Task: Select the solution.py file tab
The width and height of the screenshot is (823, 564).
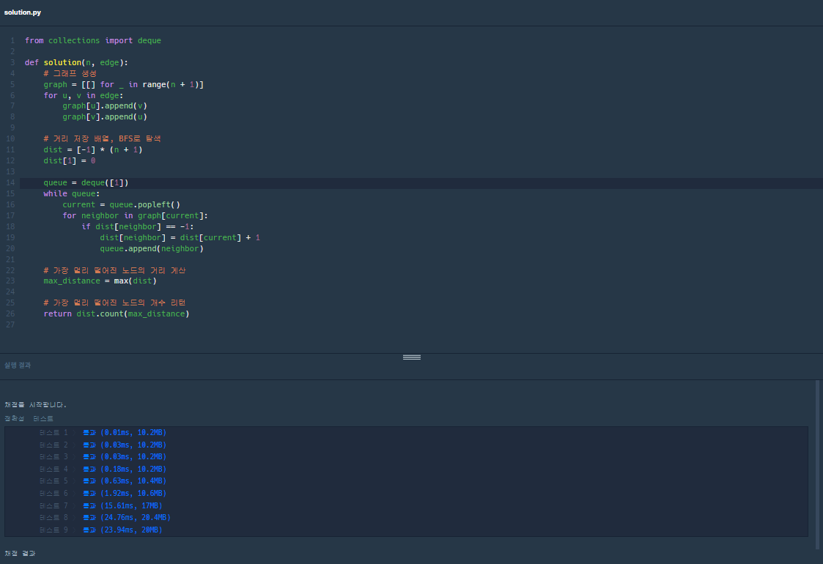Action: pos(23,12)
